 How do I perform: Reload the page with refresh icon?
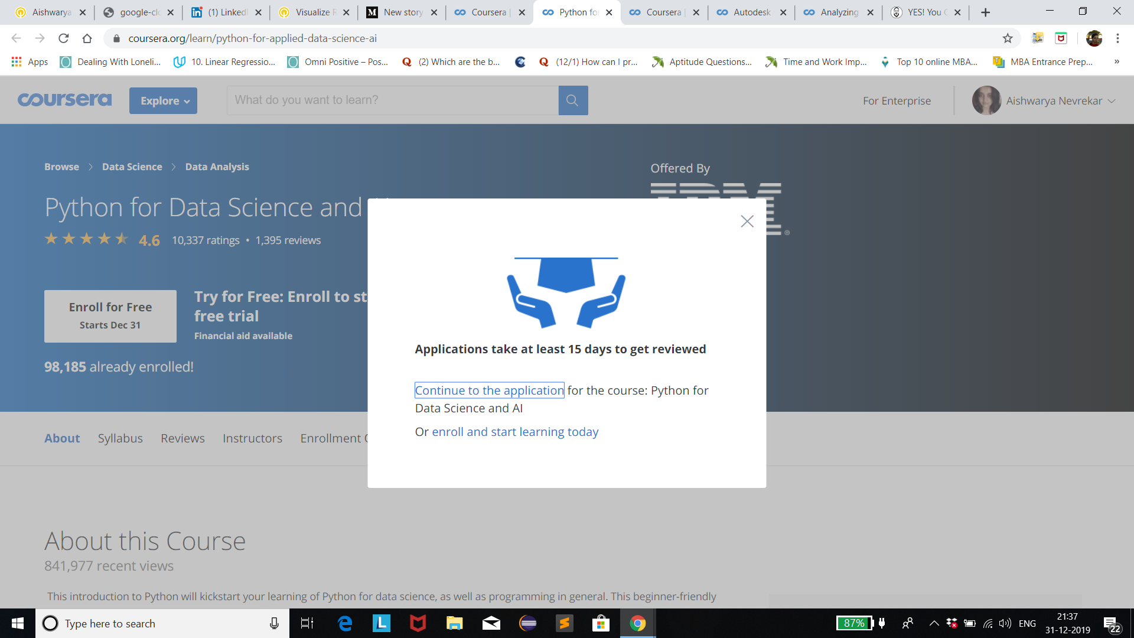tap(63, 38)
